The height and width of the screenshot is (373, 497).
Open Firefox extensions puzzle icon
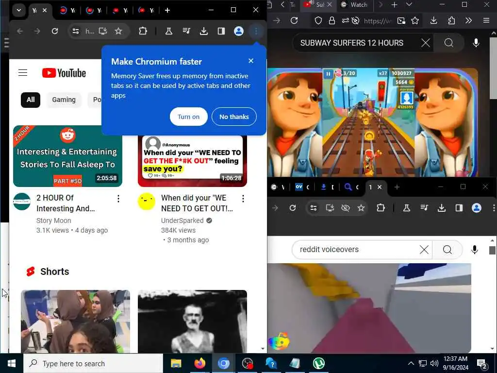click(x=451, y=20)
